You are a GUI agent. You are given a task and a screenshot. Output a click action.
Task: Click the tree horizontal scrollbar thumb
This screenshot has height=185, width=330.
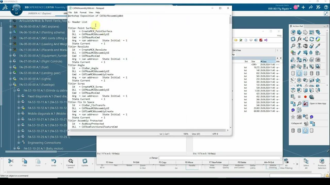31,151
